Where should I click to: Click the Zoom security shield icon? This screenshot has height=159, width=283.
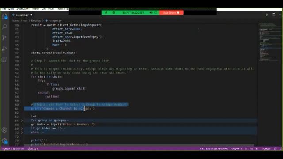click(114, 13)
